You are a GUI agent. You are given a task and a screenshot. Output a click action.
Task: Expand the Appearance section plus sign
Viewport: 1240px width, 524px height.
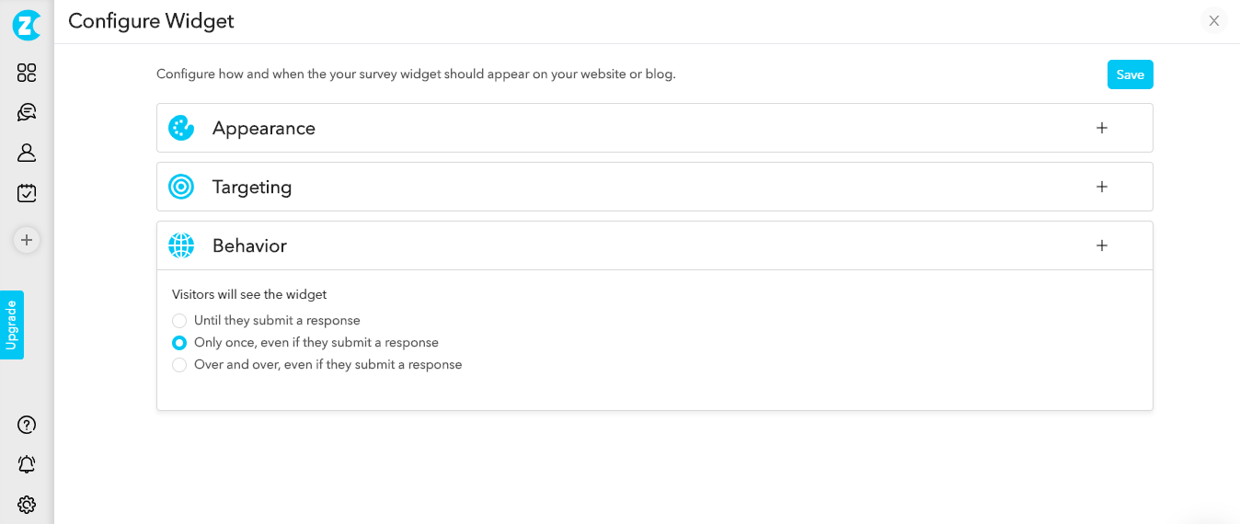pyautogui.click(x=1102, y=128)
